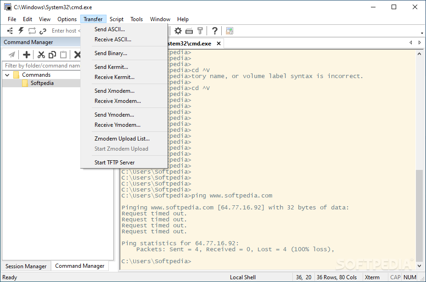Screen dimensions: 426x282
Task: Click the Filter by folder/command name field
Action: [x=42, y=66]
